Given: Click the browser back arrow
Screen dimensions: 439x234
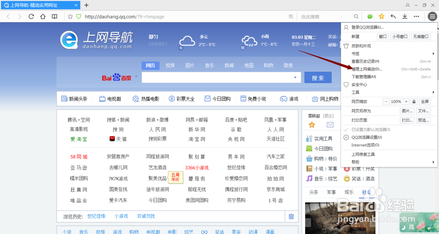Looking at the screenshot, I should (x=8, y=17).
